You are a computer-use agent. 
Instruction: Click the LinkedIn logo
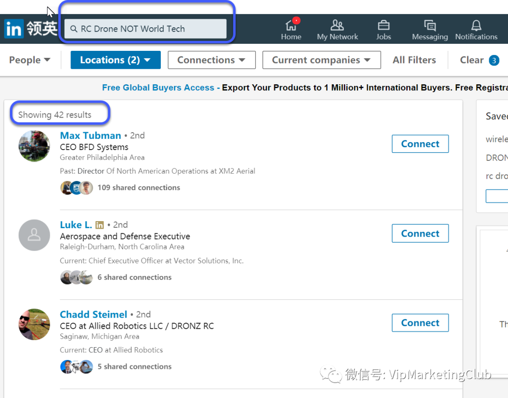pos(14,29)
